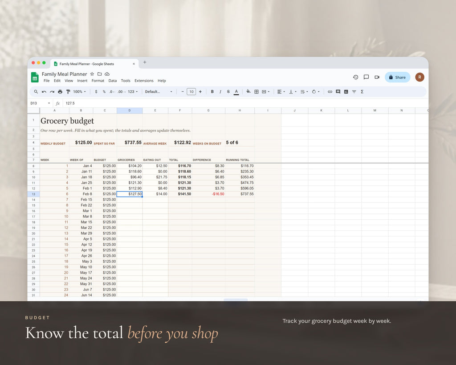Check cloud save status icon
This screenshot has height=365, width=456.
(107, 74)
